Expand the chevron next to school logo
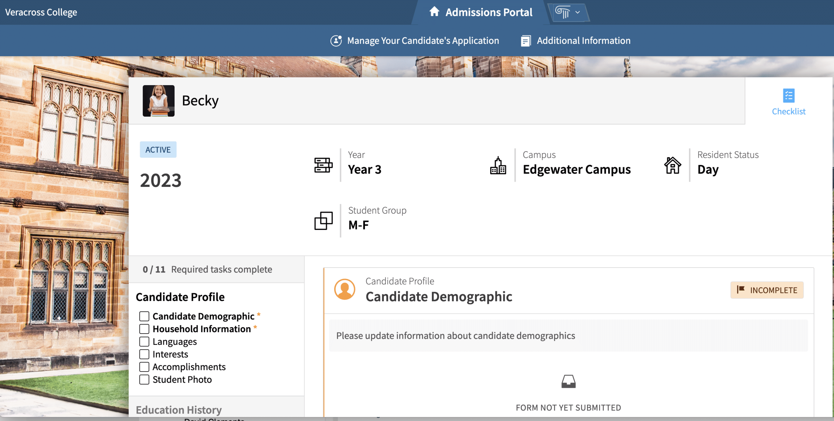Screen dimensions: 834x421 tap(578, 12)
